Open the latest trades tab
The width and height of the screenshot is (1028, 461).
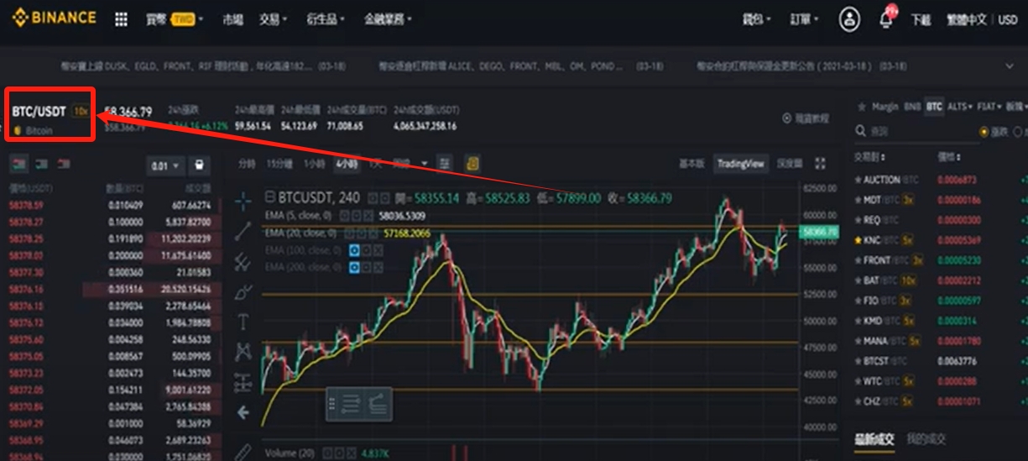[x=874, y=438]
